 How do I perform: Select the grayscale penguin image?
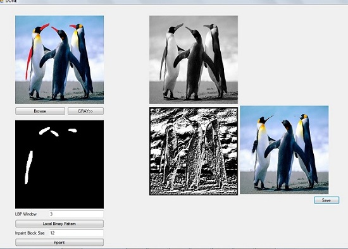(194, 59)
